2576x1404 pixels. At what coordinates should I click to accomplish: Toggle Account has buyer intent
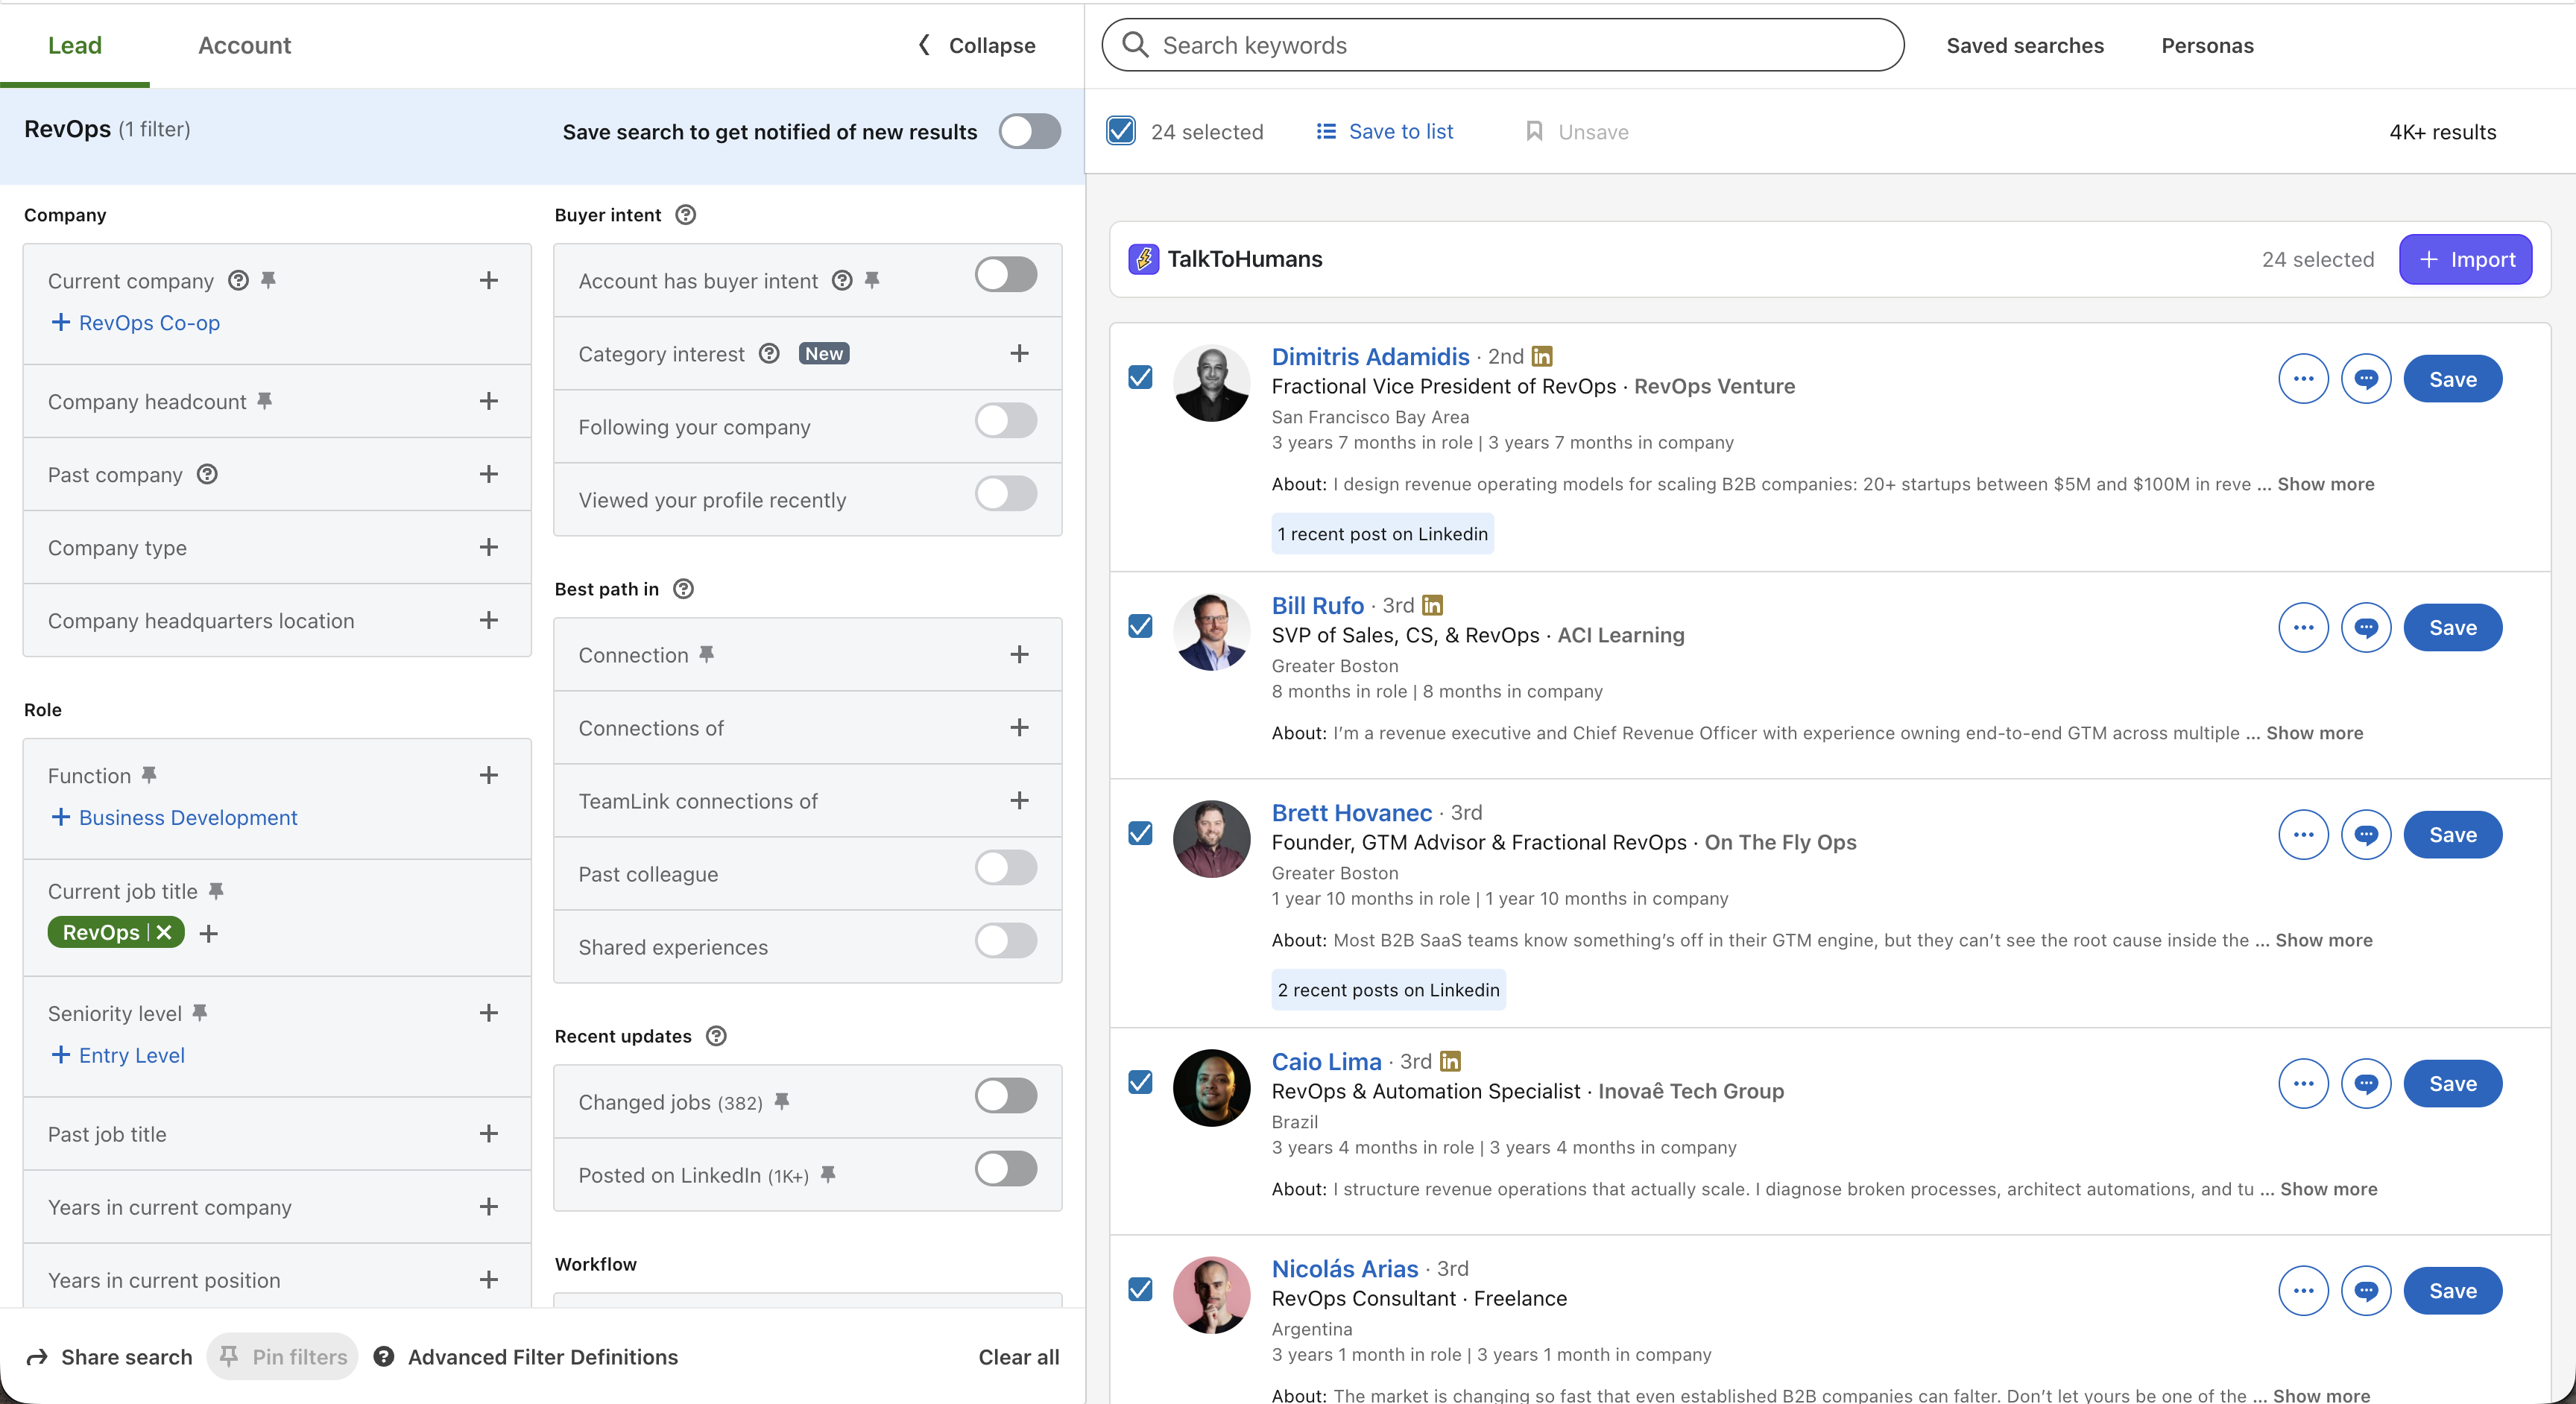coord(1006,274)
